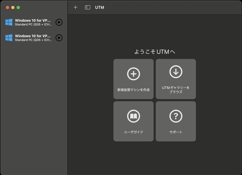242x175 pixels.
Task: Click the 'サポート' label
Action: (x=176, y=132)
